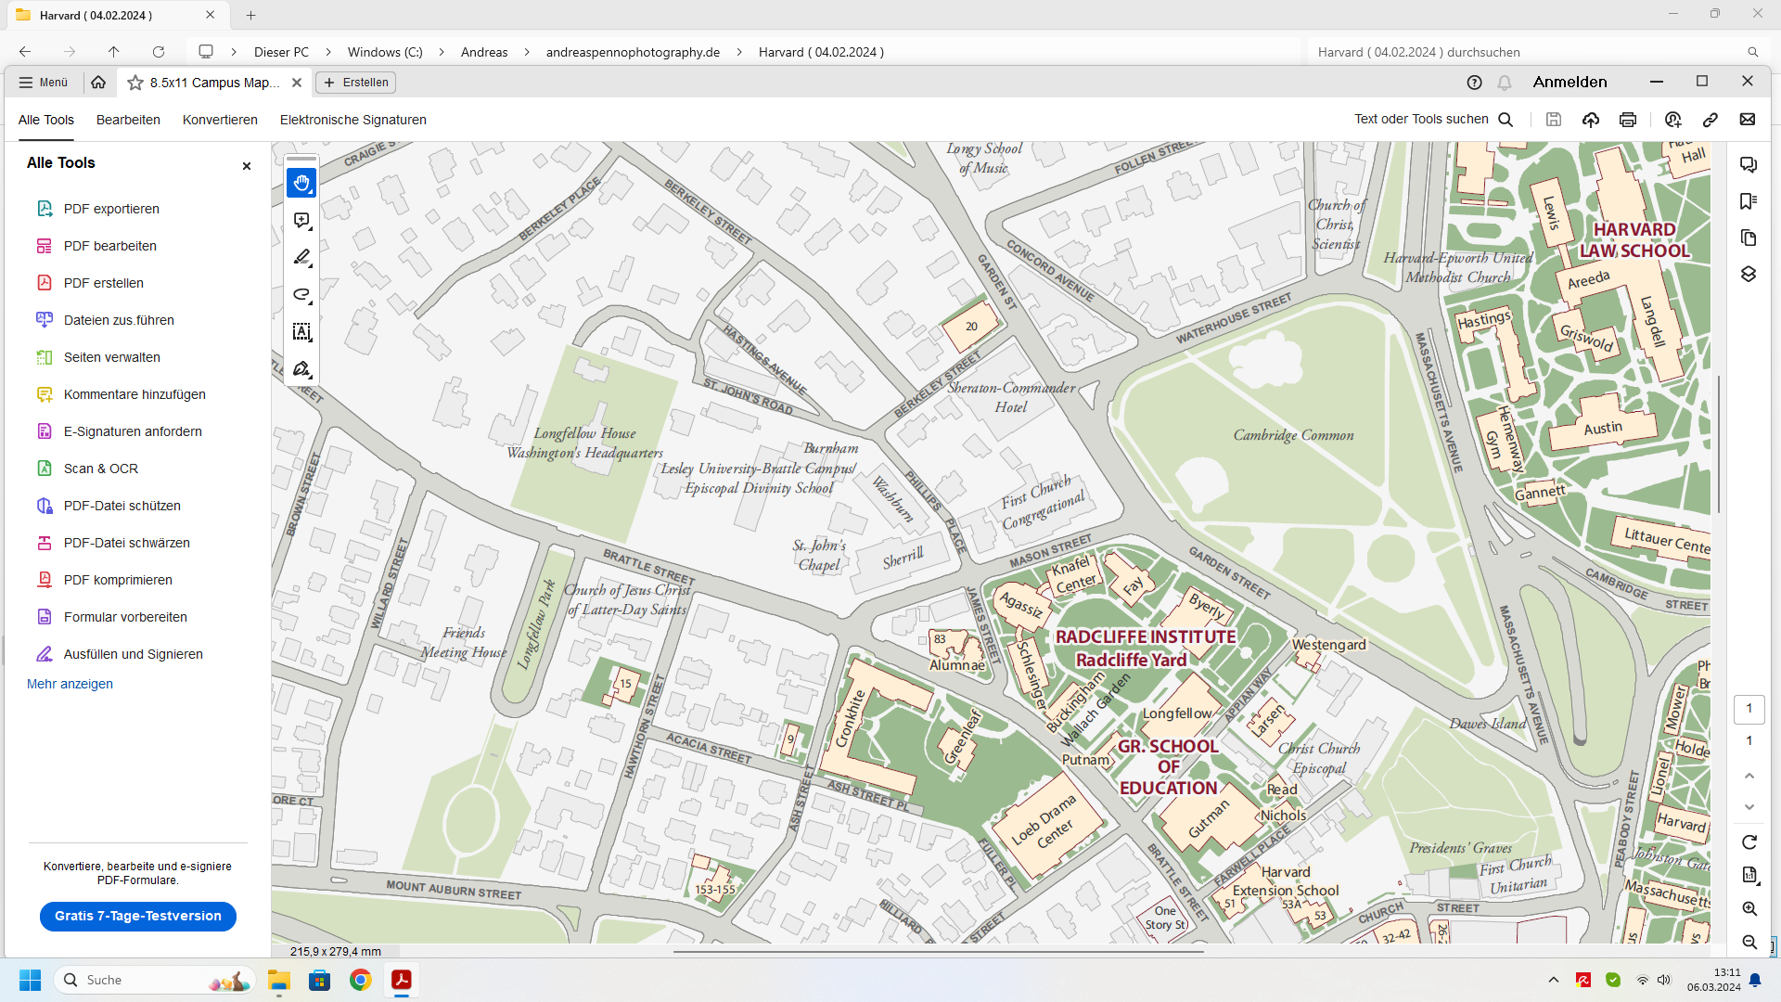Open the comments panel icon
This screenshot has height=1002, width=1781.
pyautogui.click(x=1749, y=165)
